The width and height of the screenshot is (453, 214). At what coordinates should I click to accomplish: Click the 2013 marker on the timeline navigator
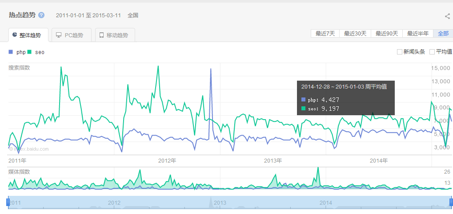tap(220, 203)
